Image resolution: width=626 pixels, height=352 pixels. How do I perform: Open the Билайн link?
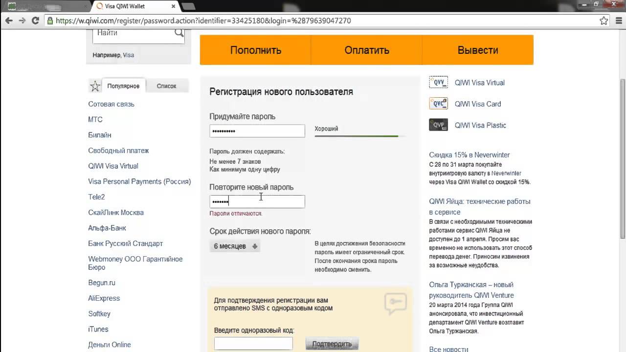pos(100,135)
